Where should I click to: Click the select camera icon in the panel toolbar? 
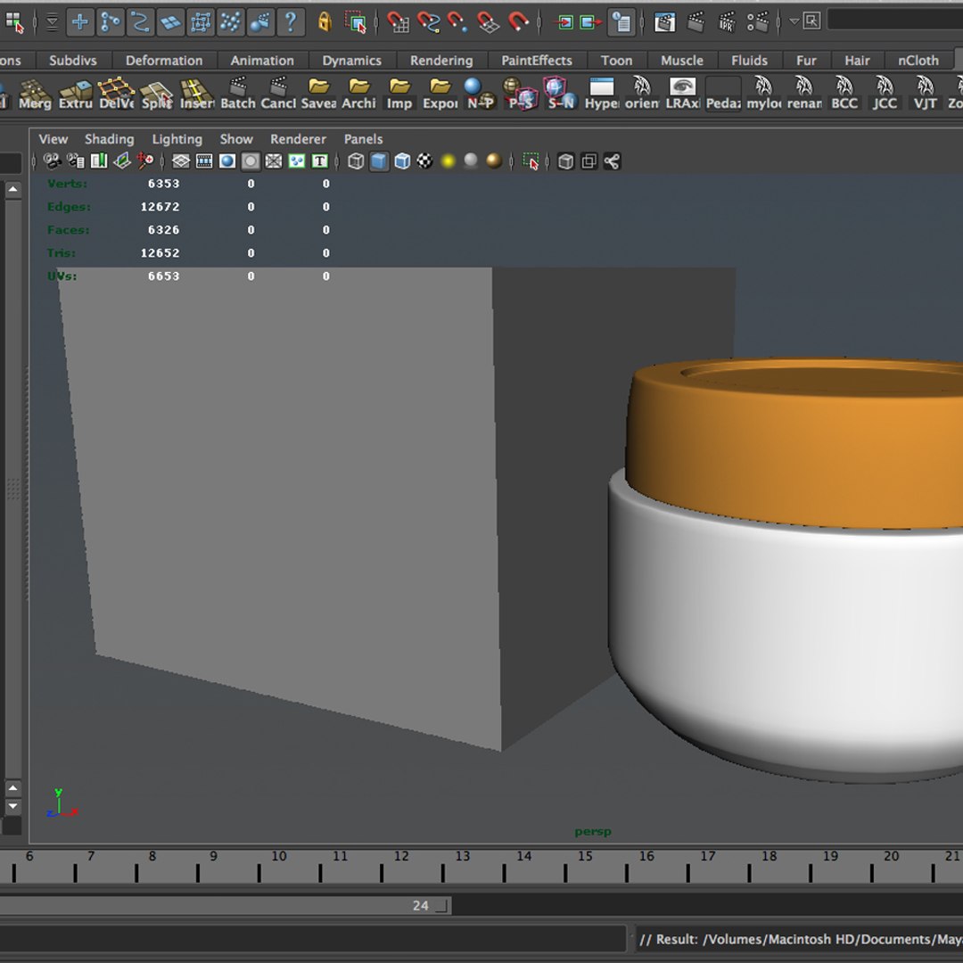[53, 161]
